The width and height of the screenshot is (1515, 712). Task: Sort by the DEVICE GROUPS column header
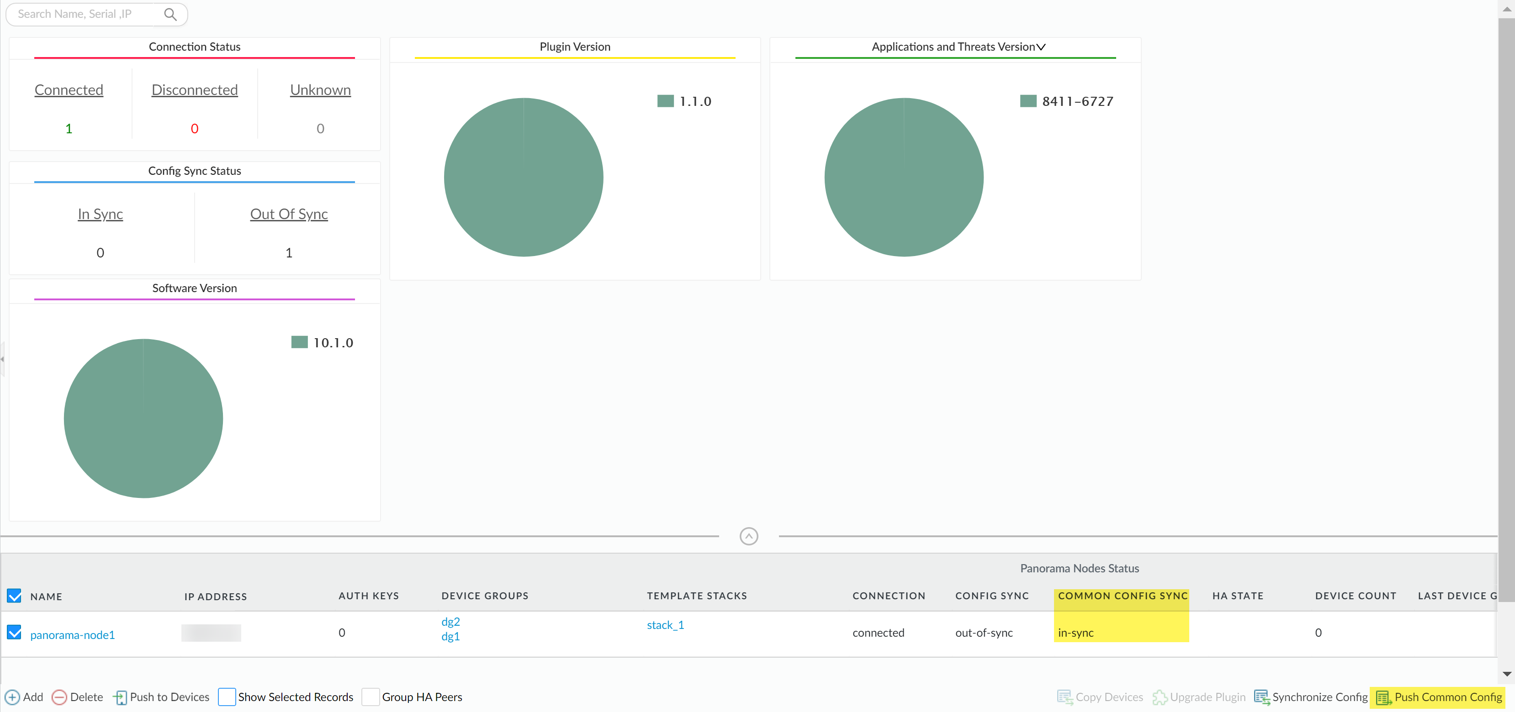tap(485, 596)
